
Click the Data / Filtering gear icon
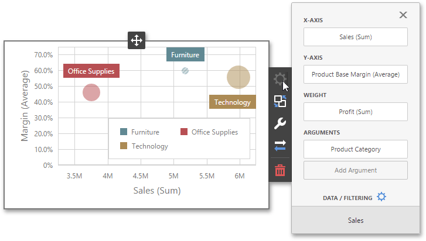click(x=381, y=197)
